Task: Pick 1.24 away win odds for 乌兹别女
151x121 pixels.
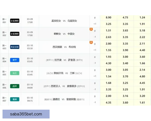Action: pos(142,17)
